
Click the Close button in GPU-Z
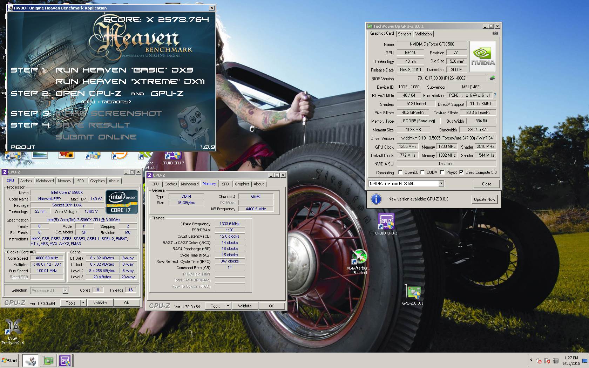487,184
